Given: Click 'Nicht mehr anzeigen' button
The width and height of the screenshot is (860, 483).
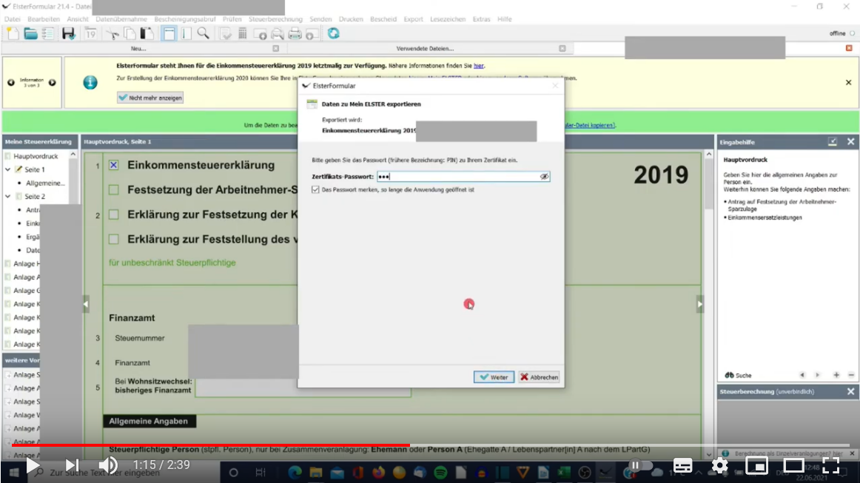Looking at the screenshot, I should (x=150, y=98).
